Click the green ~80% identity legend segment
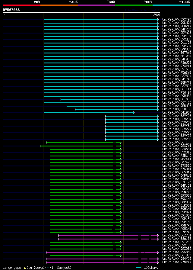193x270 pixels. (134, 5)
